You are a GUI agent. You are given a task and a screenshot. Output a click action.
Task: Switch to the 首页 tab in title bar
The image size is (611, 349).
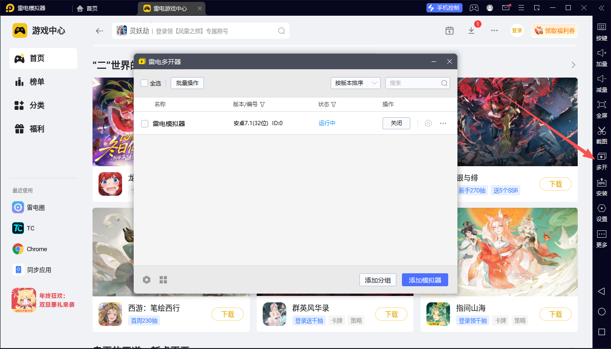[87, 8]
